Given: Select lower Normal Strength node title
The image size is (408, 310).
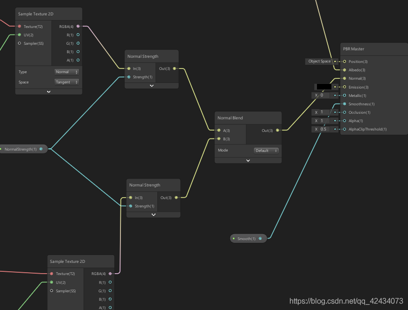Looking at the screenshot, I should pyautogui.click(x=145, y=185).
